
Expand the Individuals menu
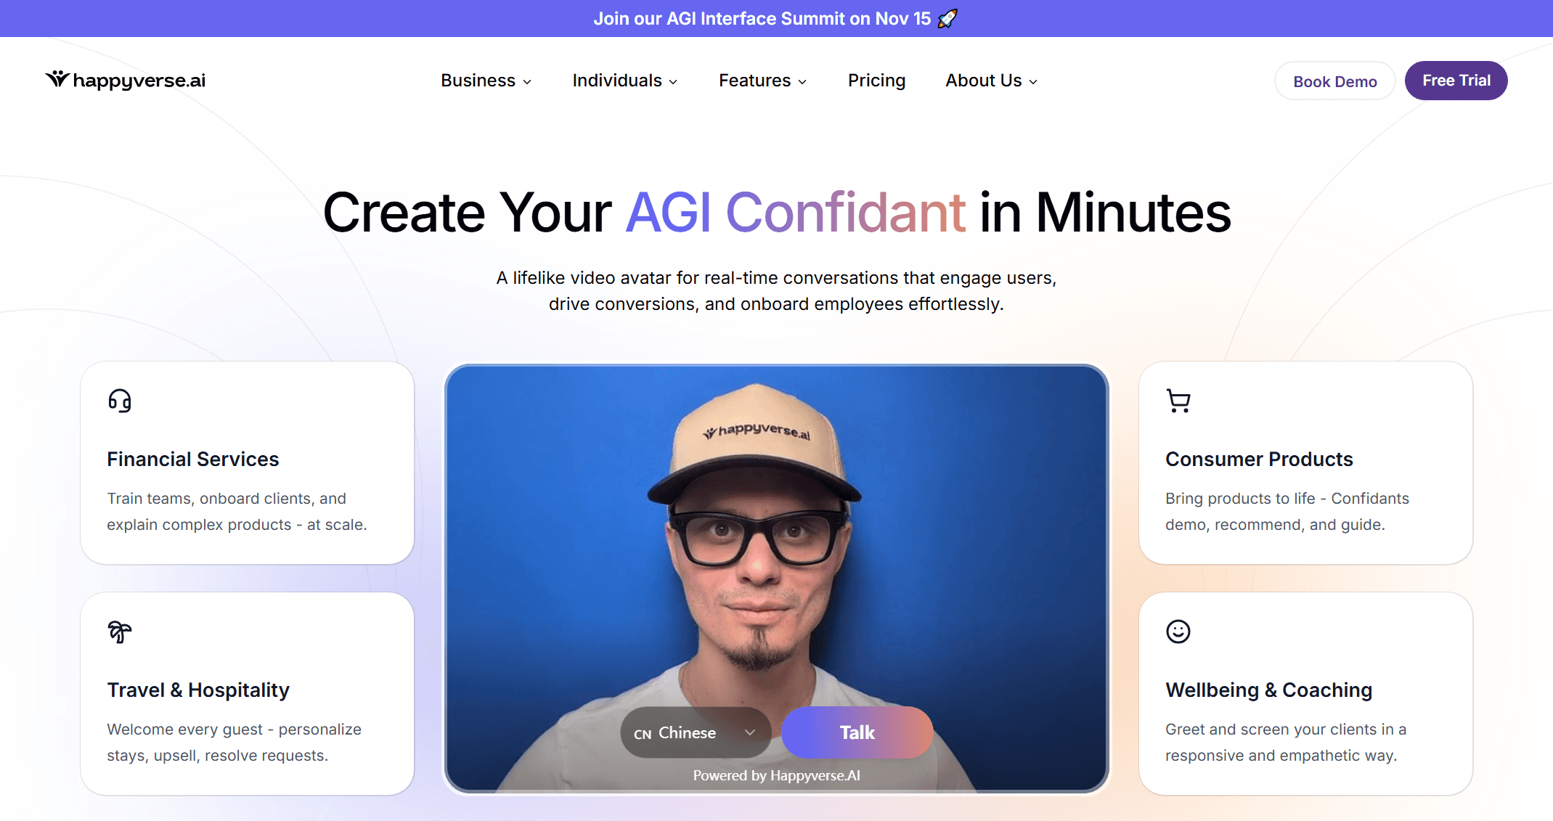click(624, 81)
